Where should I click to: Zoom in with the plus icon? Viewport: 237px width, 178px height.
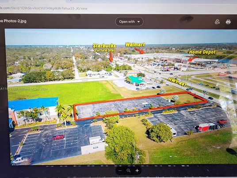pyautogui.click(x=137, y=170)
